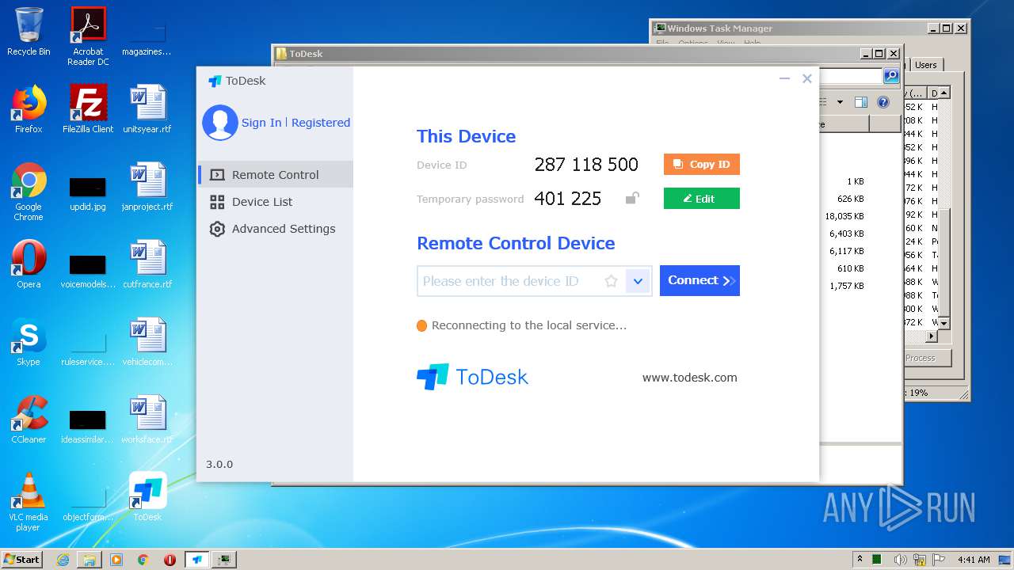1014x570 pixels.
Task: Switch to Task Manager taskbar button
Action: click(224, 560)
